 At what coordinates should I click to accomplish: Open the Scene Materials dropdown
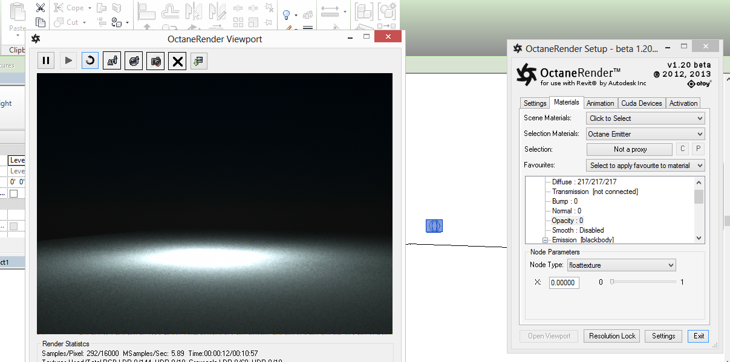point(646,118)
